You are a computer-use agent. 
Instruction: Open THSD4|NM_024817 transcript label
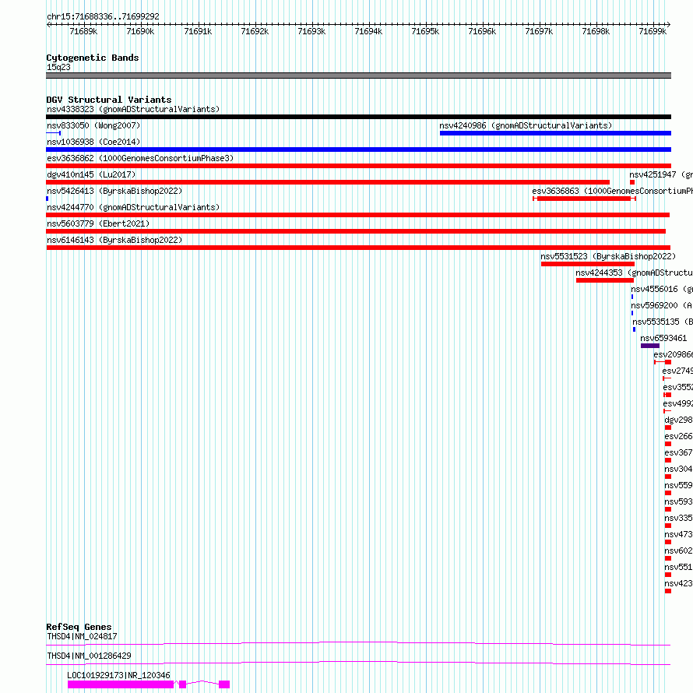click(x=82, y=636)
